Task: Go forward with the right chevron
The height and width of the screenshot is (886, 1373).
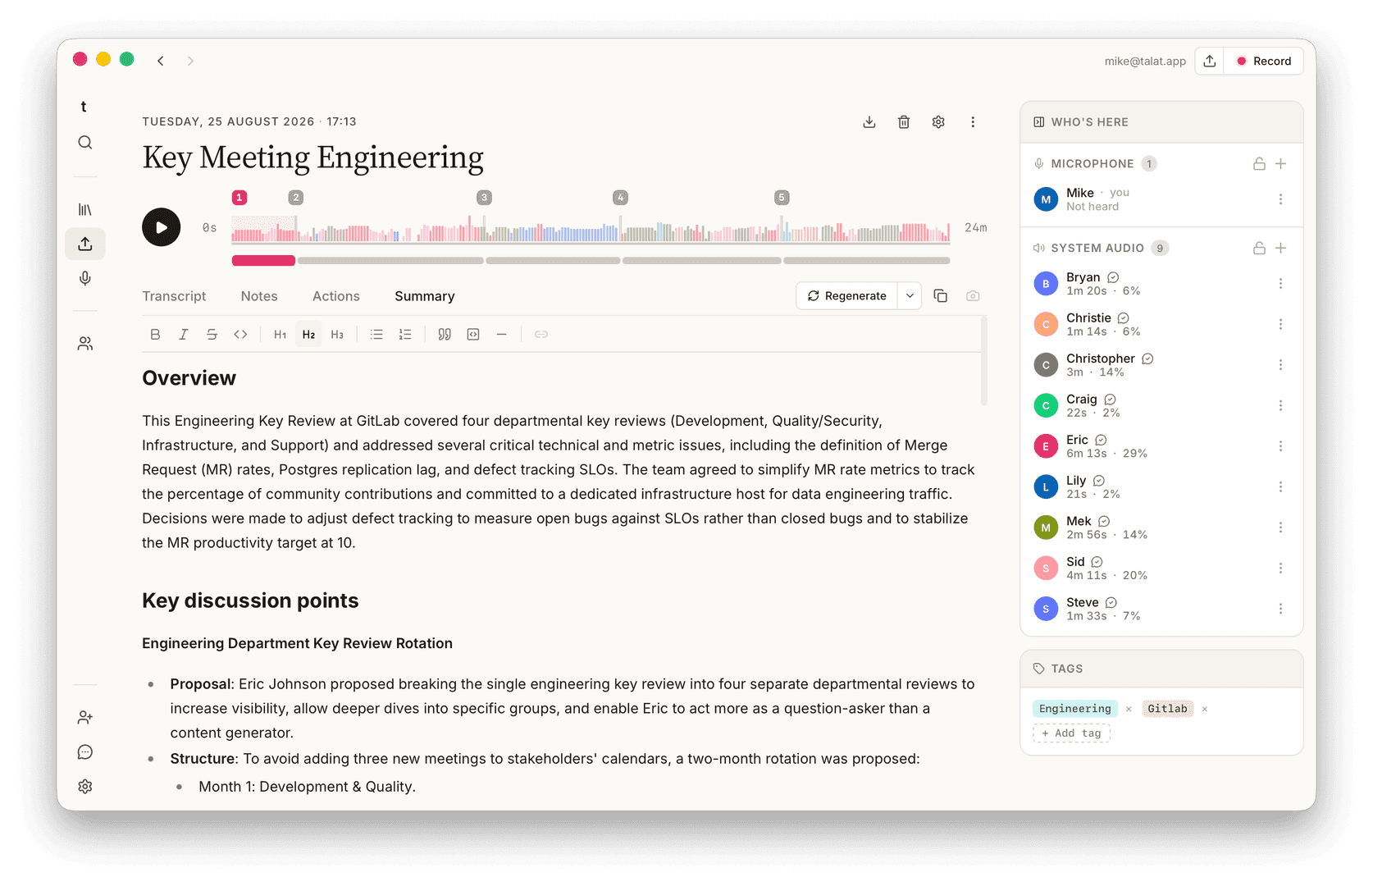Action: [190, 61]
